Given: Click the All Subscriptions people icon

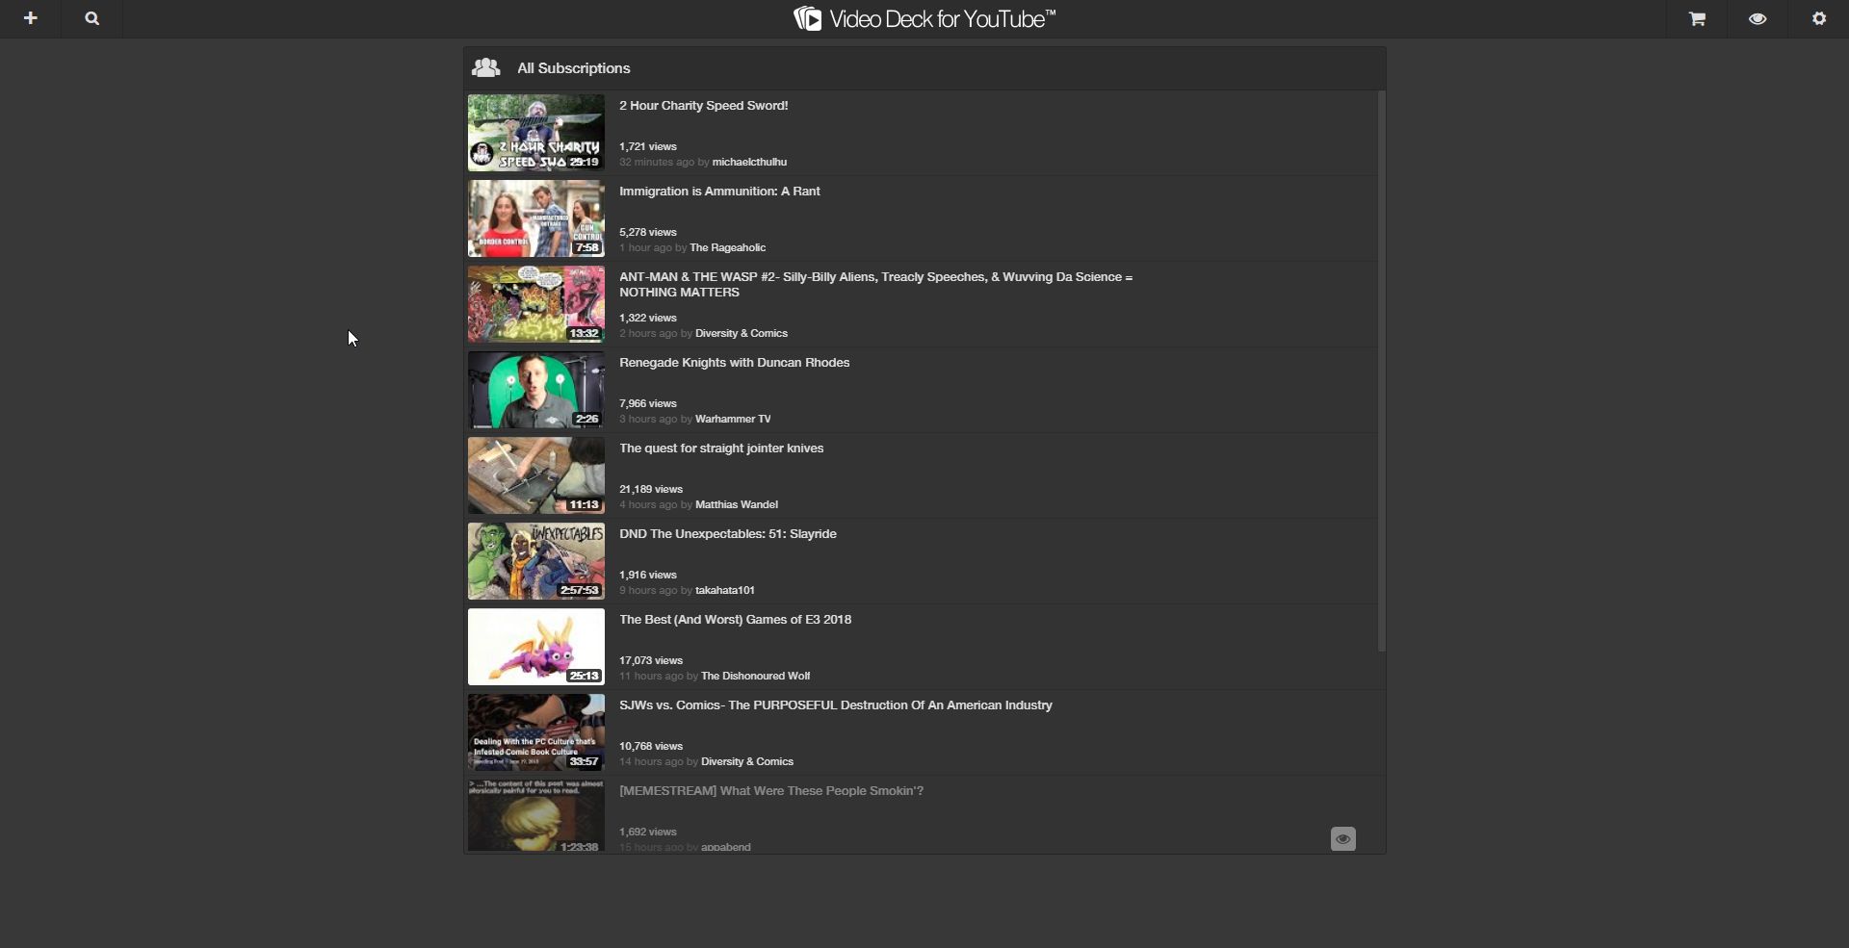Looking at the screenshot, I should click(x=486, y=67).
